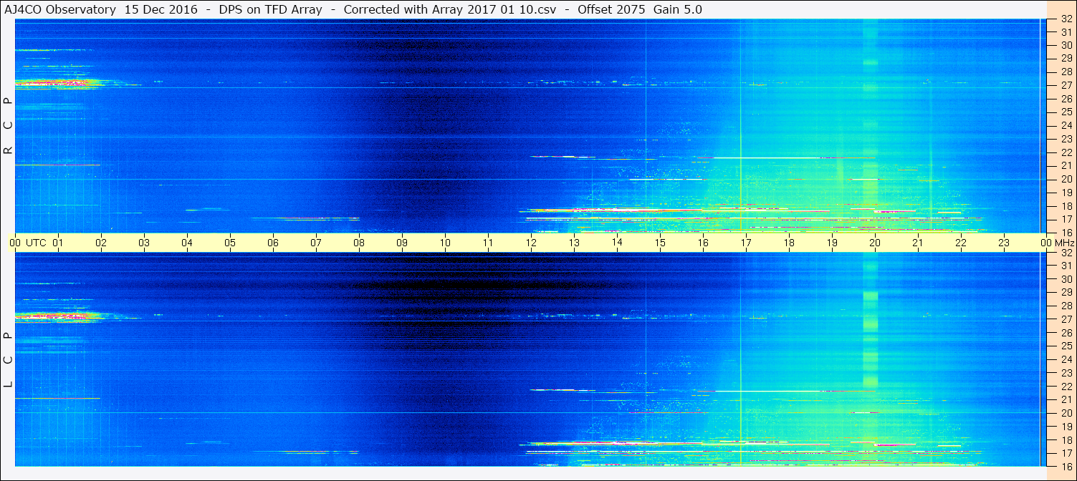Click the 12 UTC hour marker
This screenshot has height=481, width=1077.
[x=531, y=243]
